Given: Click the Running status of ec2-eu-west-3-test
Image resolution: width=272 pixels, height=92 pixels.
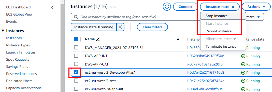Looking at the screenshot, I should coord(250,81).
